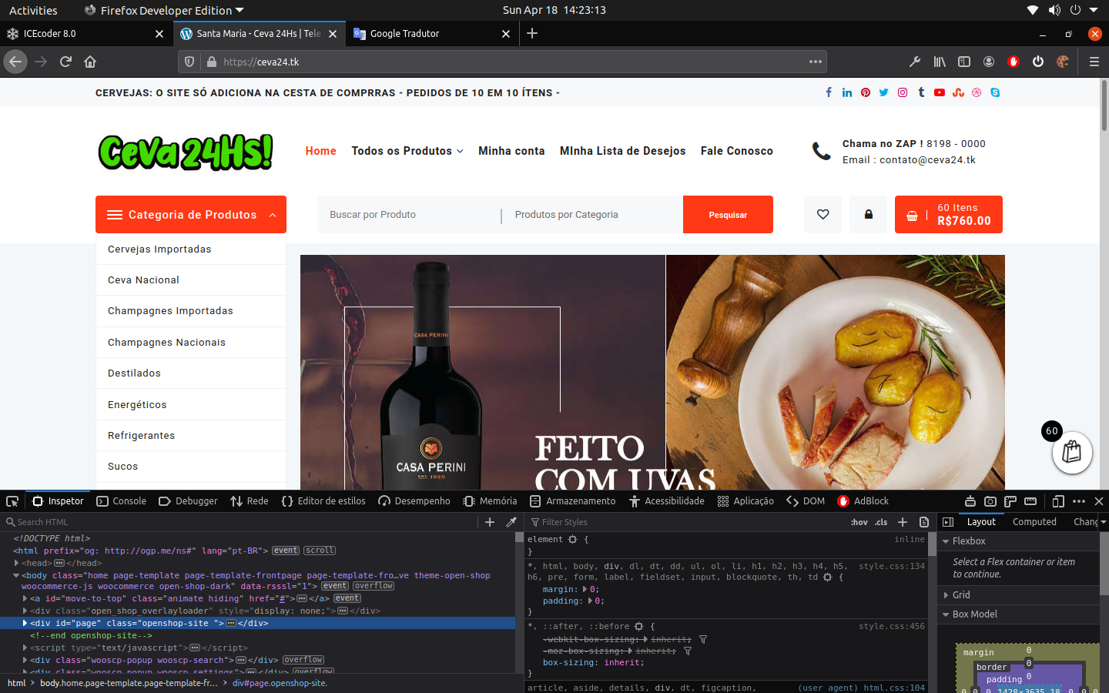Screen dimensions: 1109x693
Task: Click the Search HTML field
Action: [239, 522]
